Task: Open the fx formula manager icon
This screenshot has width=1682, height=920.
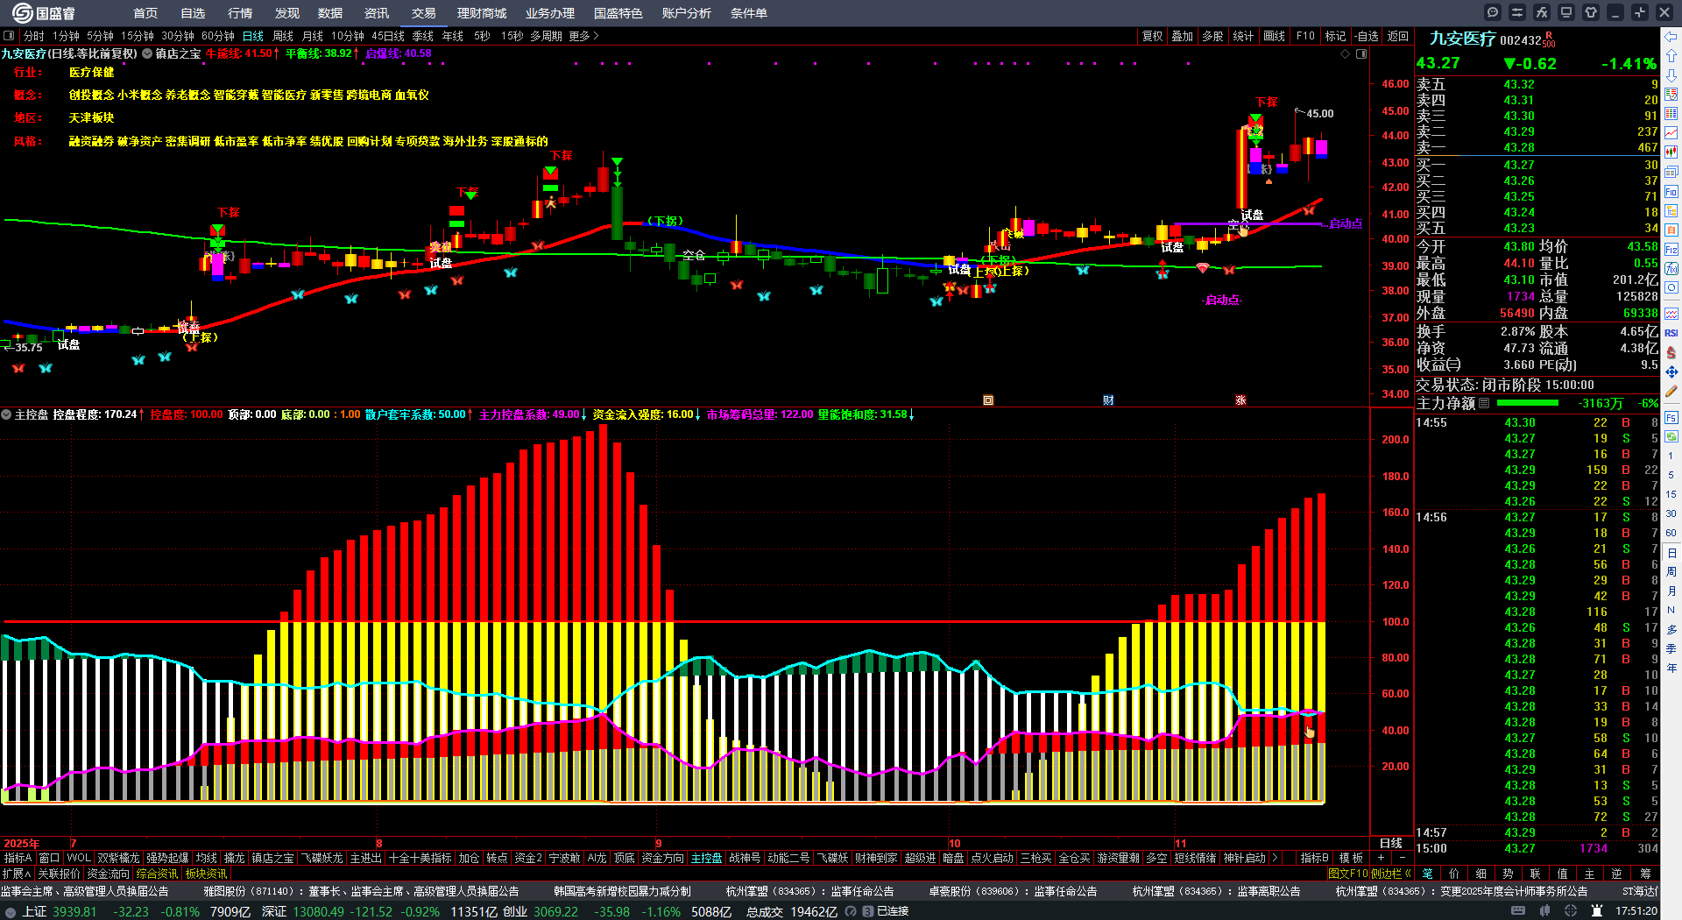Action: [x=1542, y=12]
